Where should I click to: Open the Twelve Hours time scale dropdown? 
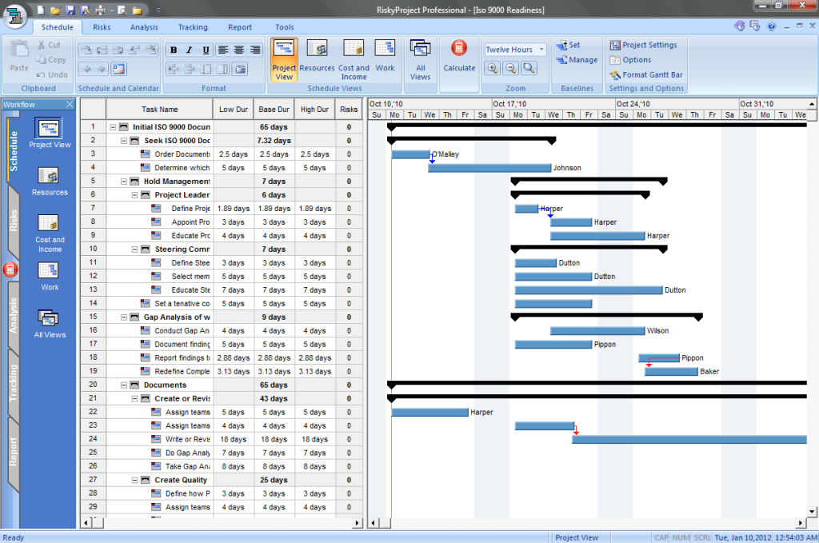tap(541, 49)
